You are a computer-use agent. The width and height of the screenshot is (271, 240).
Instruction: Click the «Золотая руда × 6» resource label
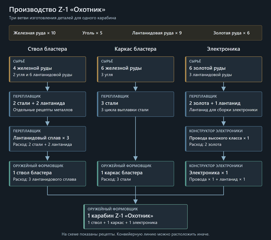(x=231, y=33)
